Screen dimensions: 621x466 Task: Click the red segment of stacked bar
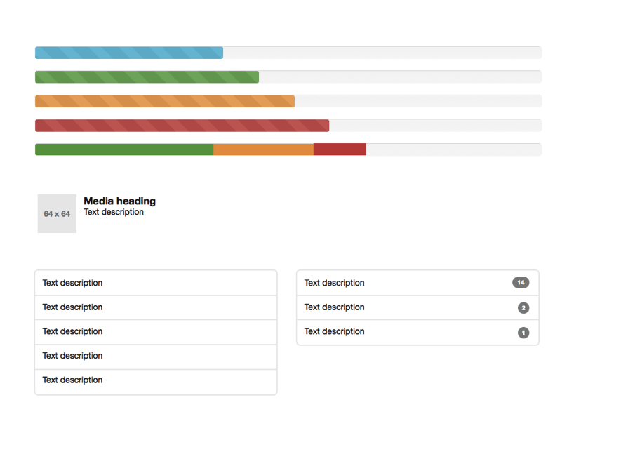(340, 149)
